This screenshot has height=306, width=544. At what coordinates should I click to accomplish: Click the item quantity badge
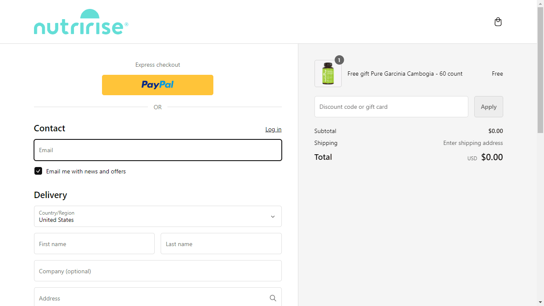click(x=339, y=60)
